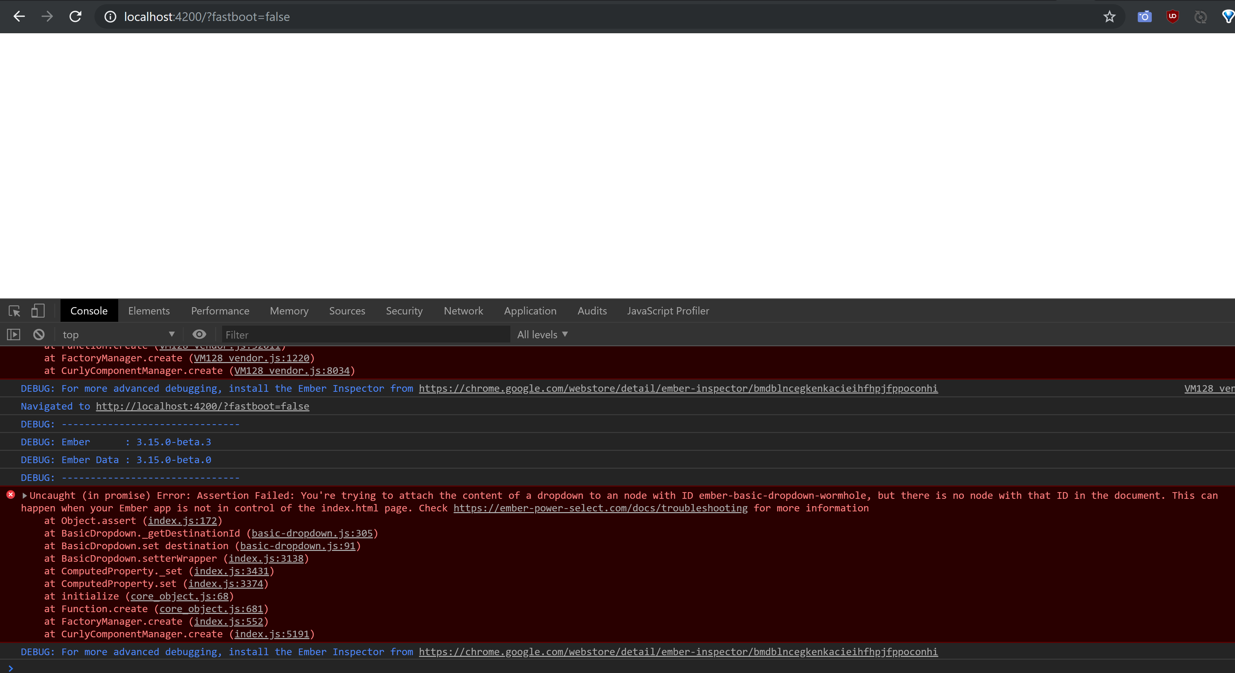The height and width of the screenshot is (673, 1235).
Task: Open the Sources panel
Action: pyautogui.click(x=347, y=311)
